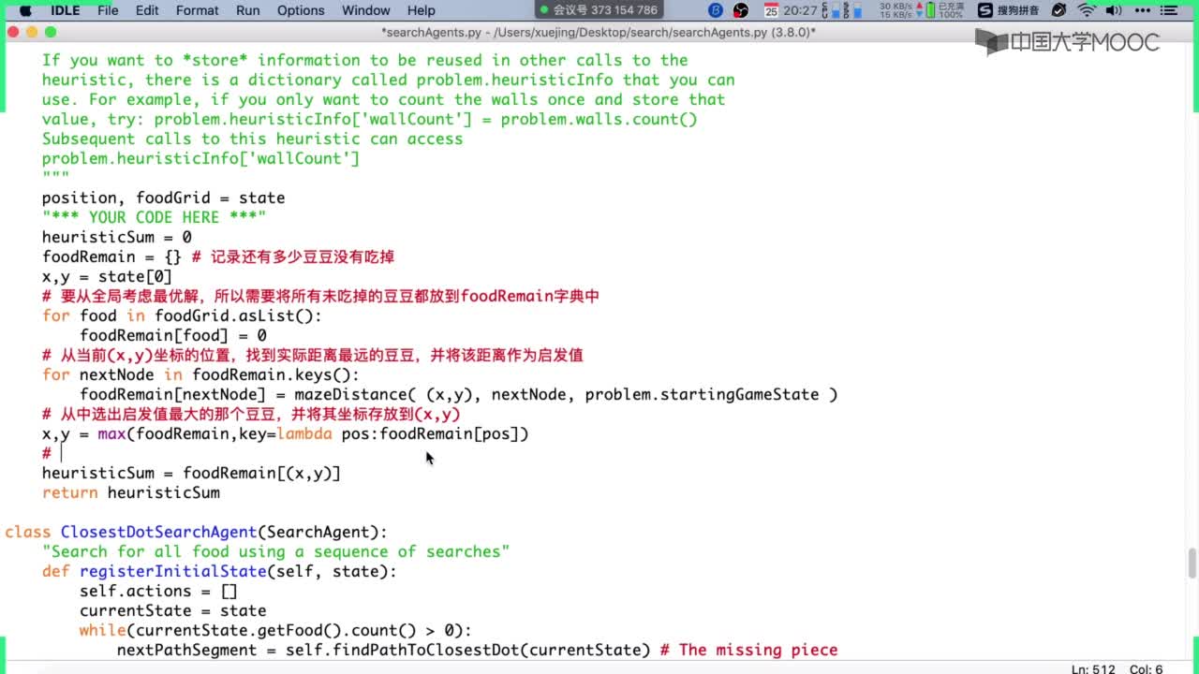The height and width of the screenshot is (674, 1199).
Task: Click the line 'heuristicSum = 0'
Action: click(117, 237)
